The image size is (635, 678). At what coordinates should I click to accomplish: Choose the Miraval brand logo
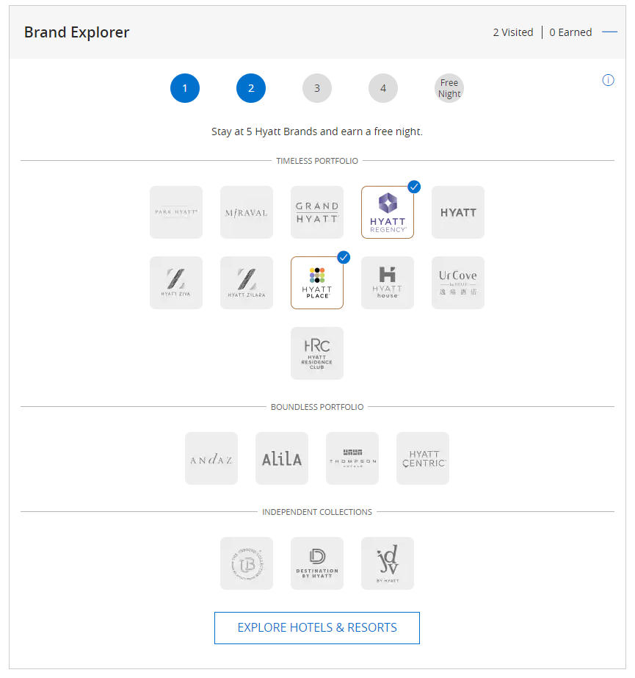[247, 212]
